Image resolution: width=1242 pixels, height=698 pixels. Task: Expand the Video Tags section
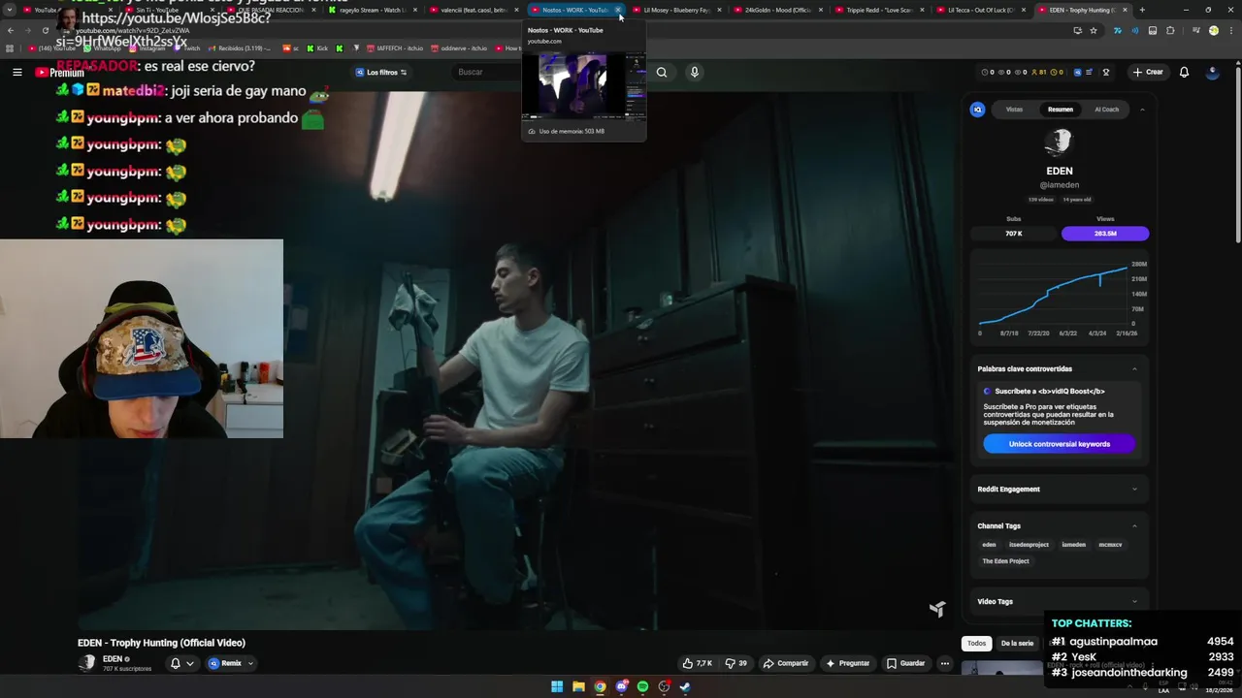(x=1135, y=601)
